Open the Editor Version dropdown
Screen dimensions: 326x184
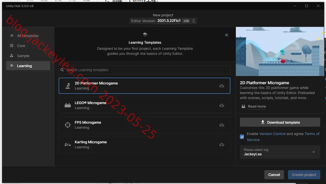[163, 21]
